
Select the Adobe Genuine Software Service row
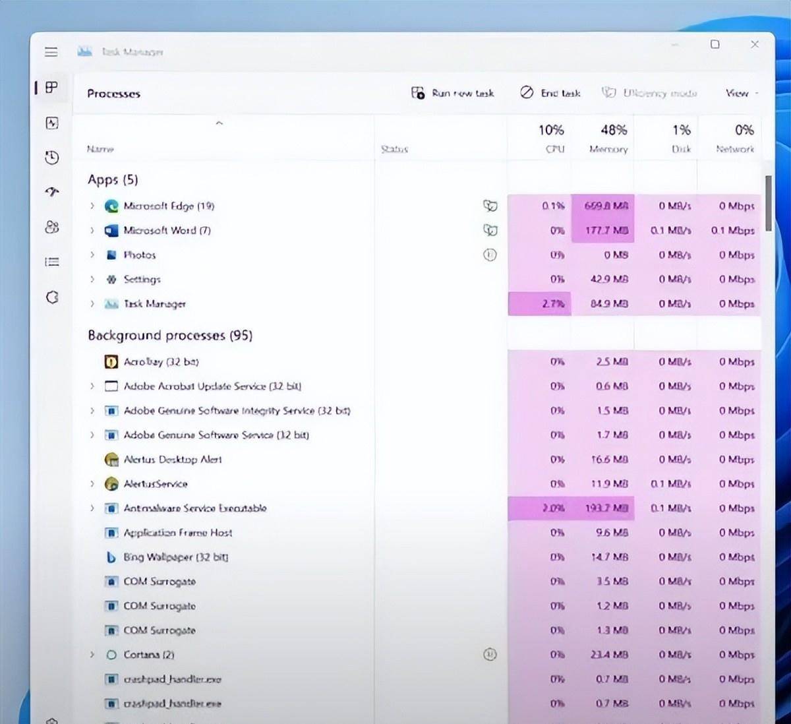[417, 435]
